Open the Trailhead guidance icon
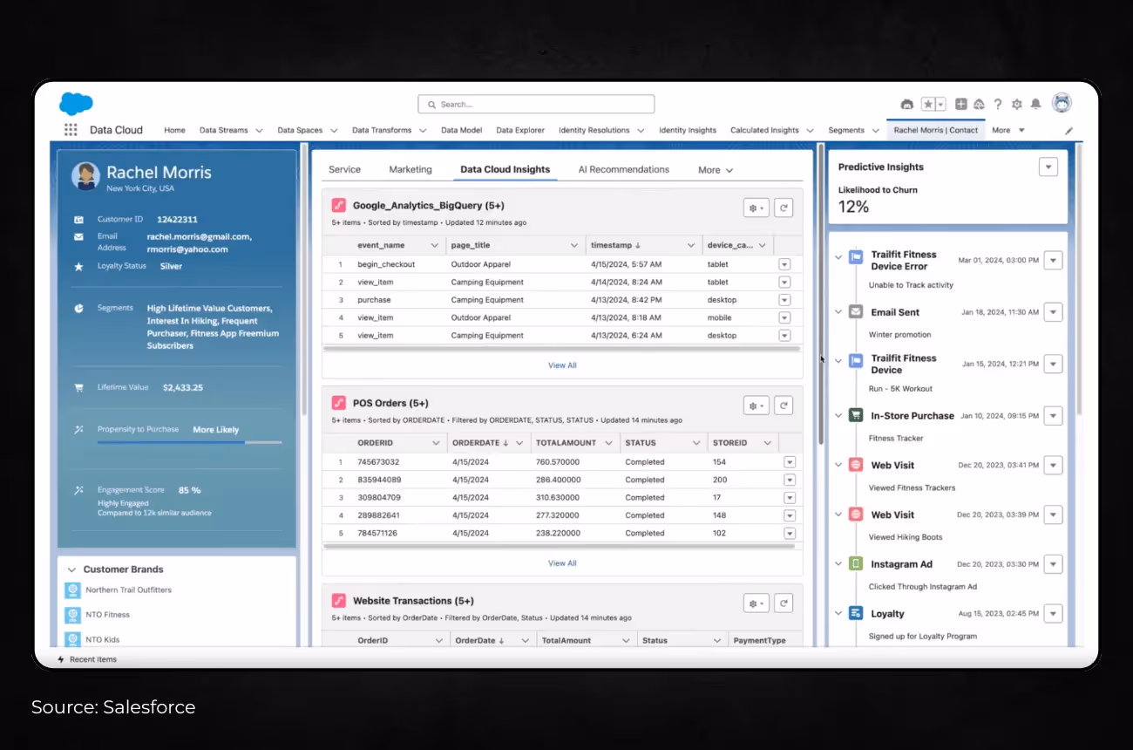 click(x=979, y=104)
